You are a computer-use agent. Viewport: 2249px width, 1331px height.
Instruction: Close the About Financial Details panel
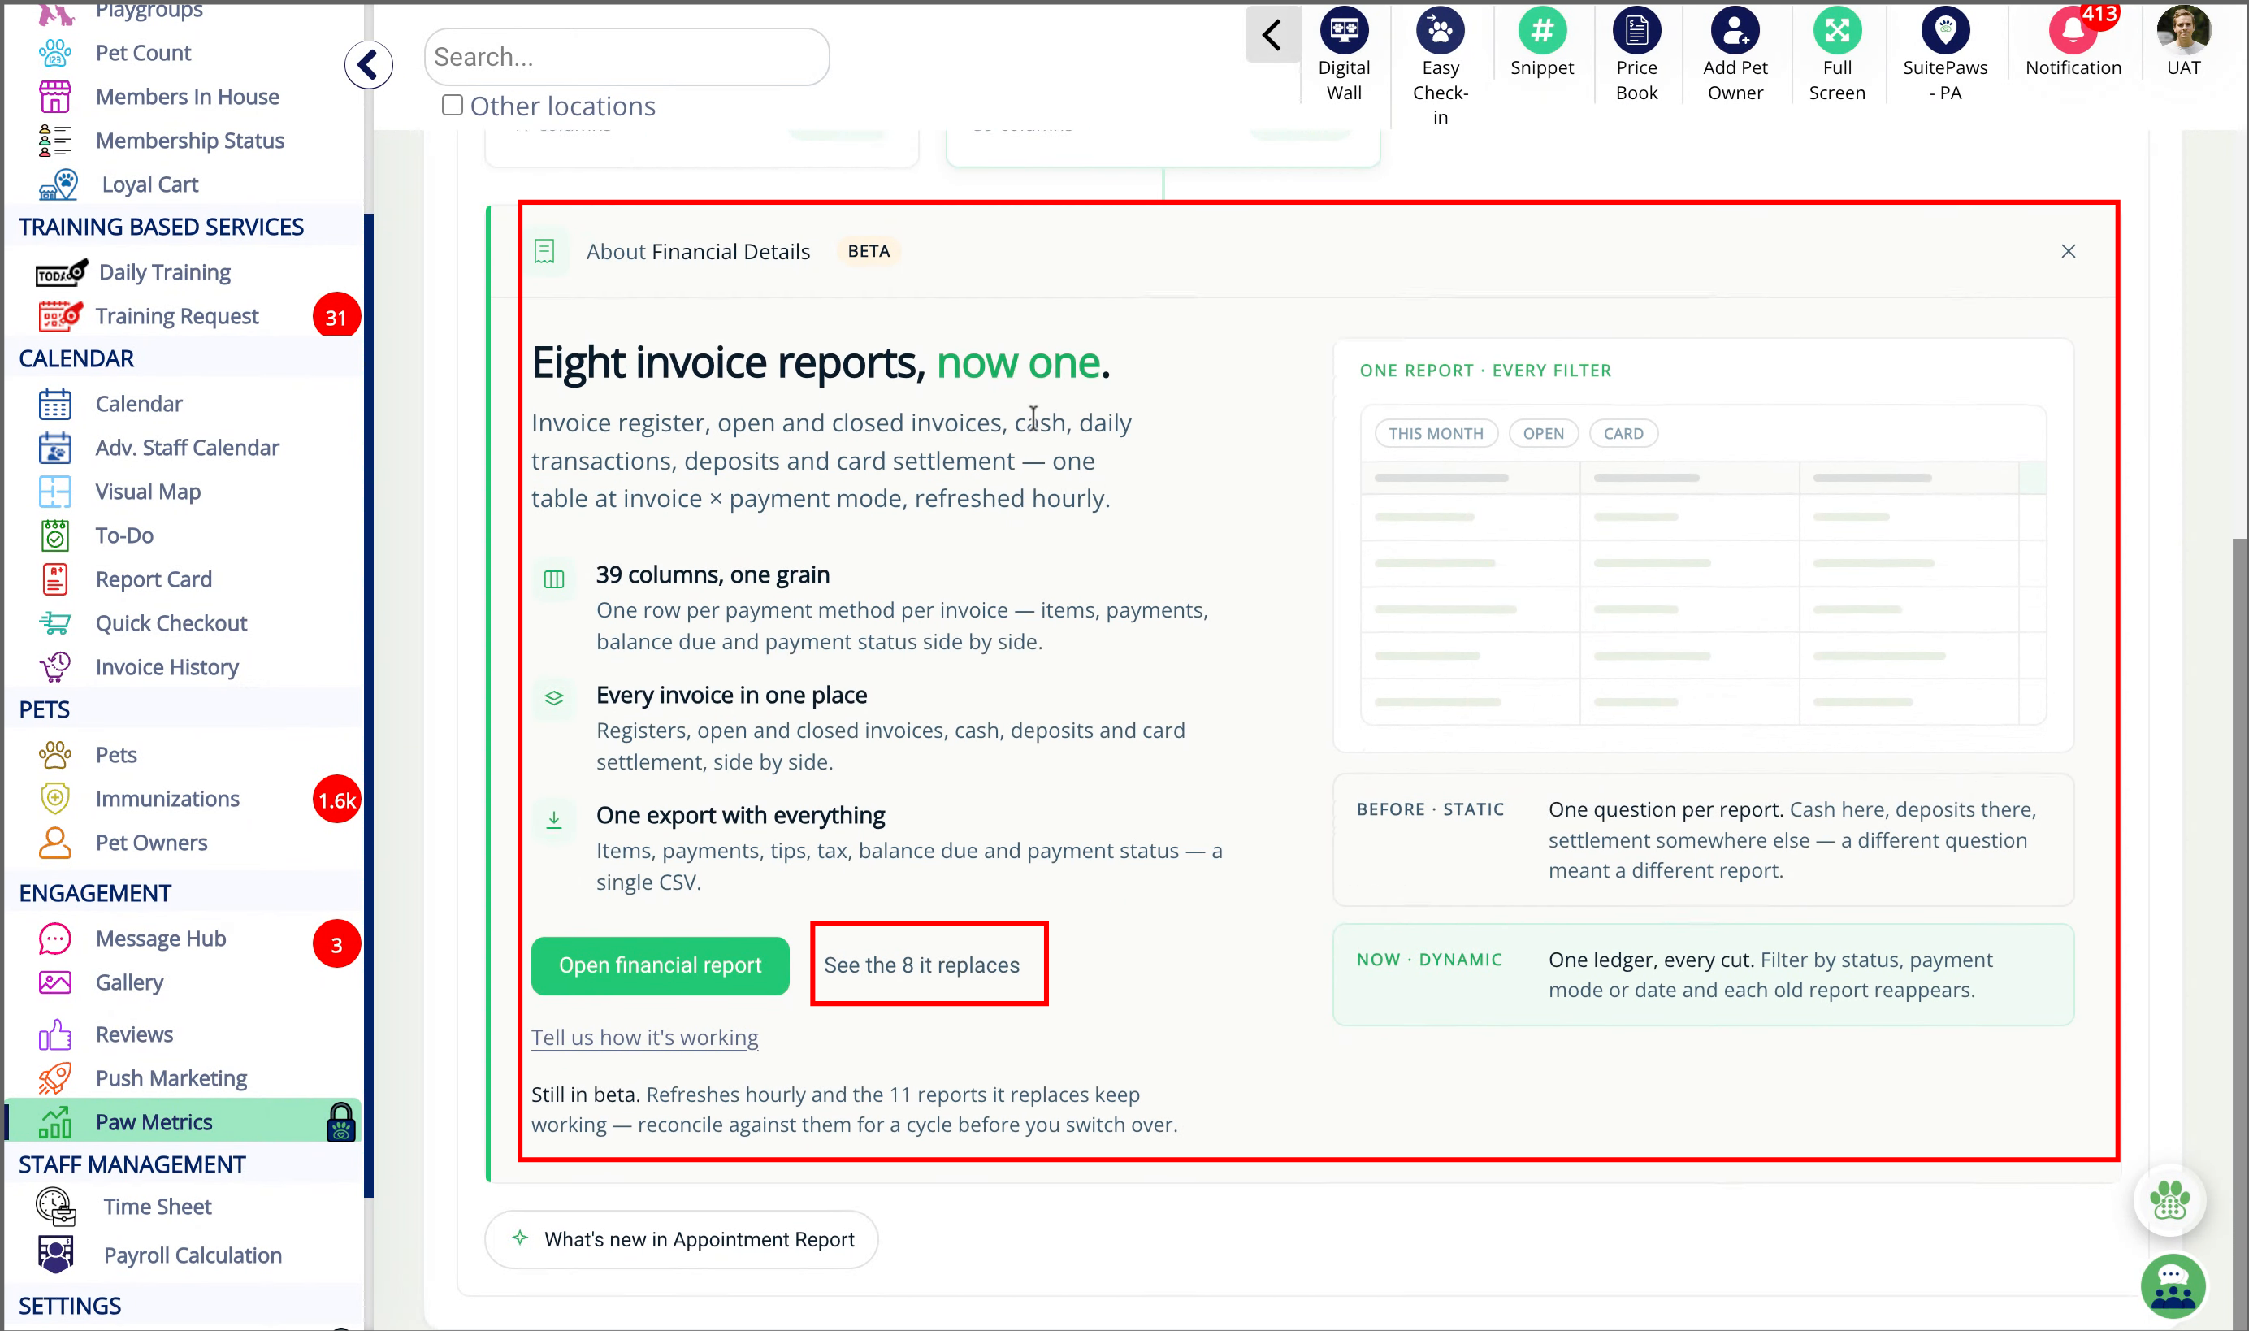coord(2068,251)
